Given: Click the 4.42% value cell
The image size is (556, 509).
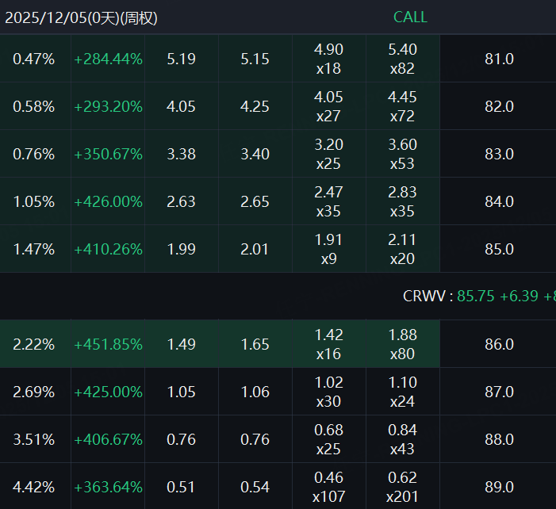Looking at the screenshot, I should tap(34, 487).
